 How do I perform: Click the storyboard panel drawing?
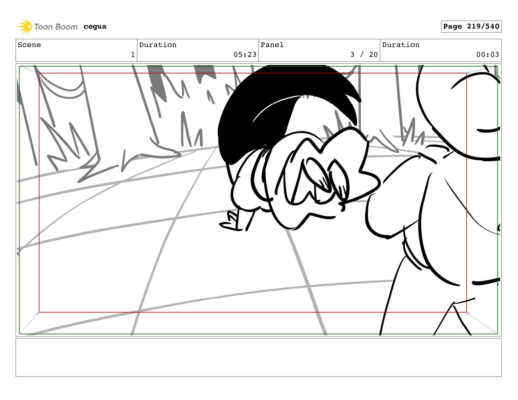[x=258, y=200]
